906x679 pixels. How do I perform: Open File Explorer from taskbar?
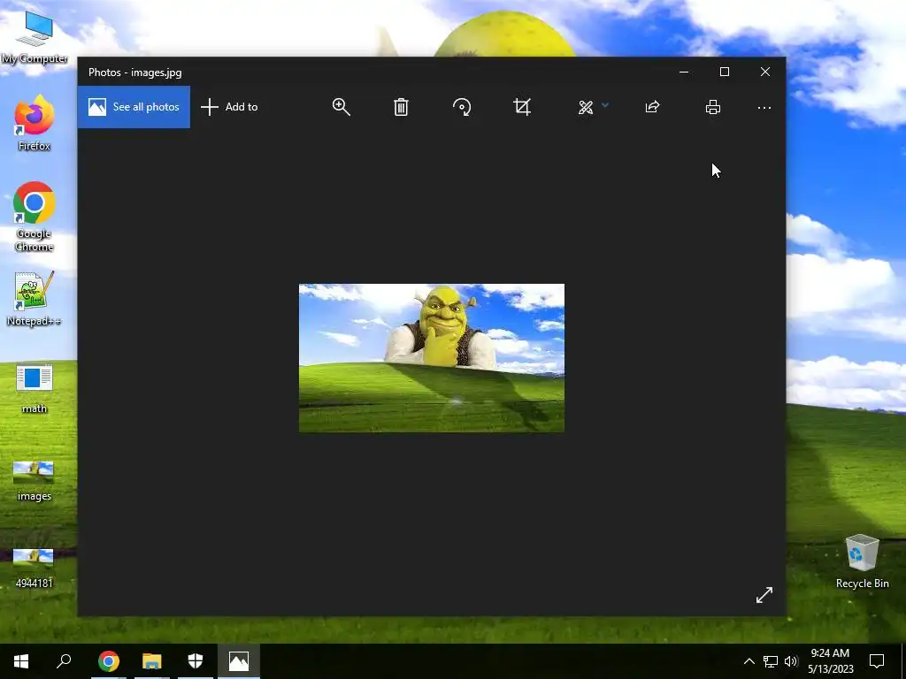[x=152, y=661]
